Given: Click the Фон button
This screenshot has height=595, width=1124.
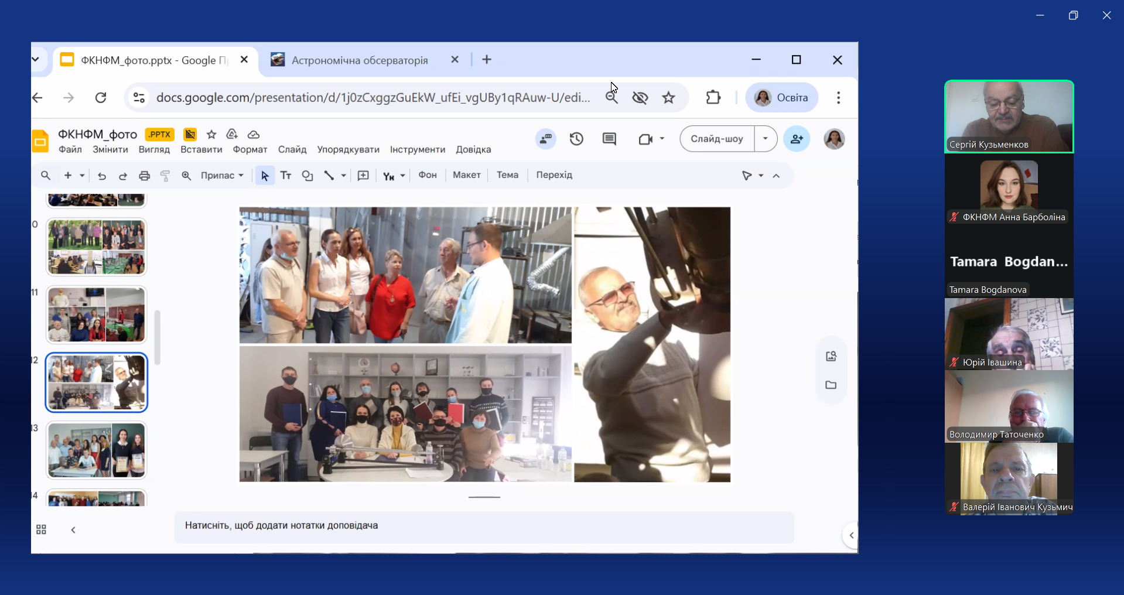Looking at the screenshot, I should (427, 175).
